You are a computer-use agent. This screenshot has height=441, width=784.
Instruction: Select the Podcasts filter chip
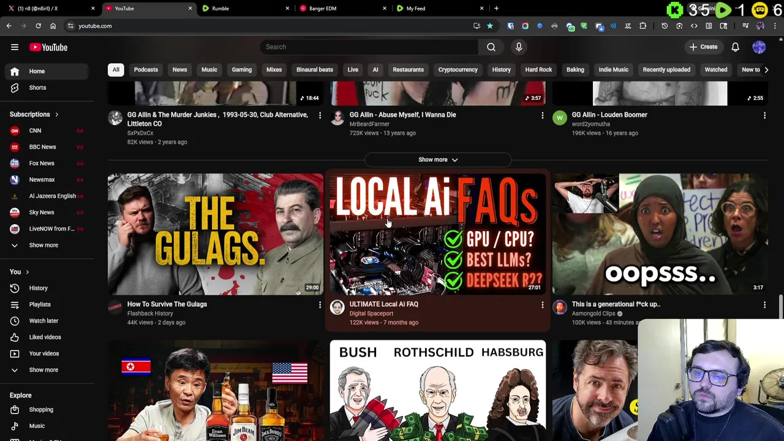tap(146, 70)
